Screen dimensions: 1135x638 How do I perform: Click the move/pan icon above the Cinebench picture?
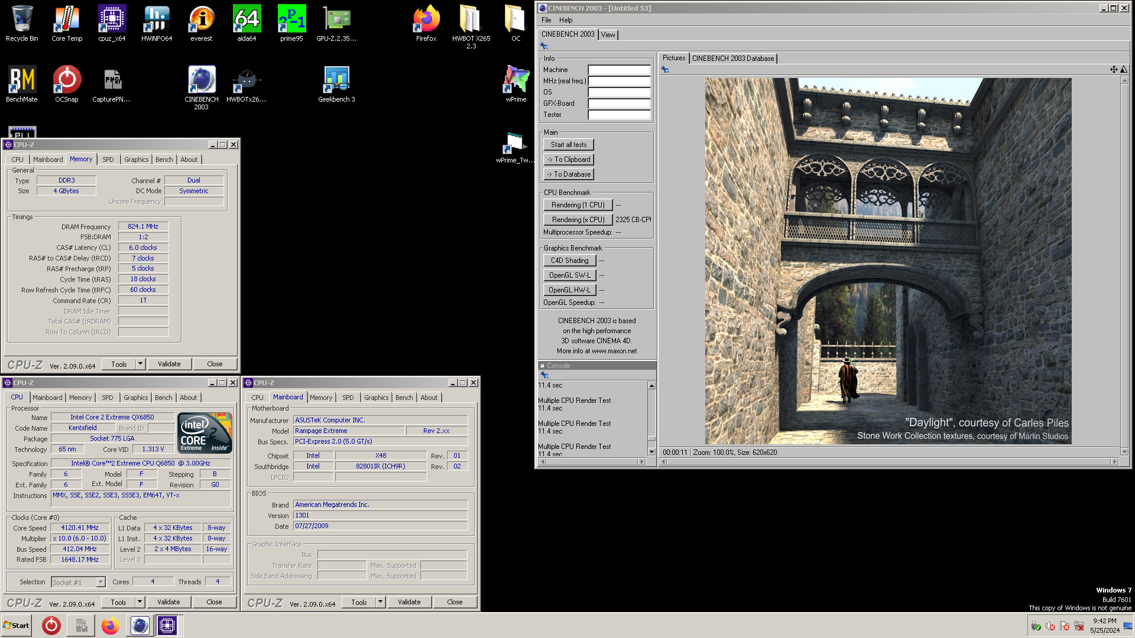[1114, 70]
